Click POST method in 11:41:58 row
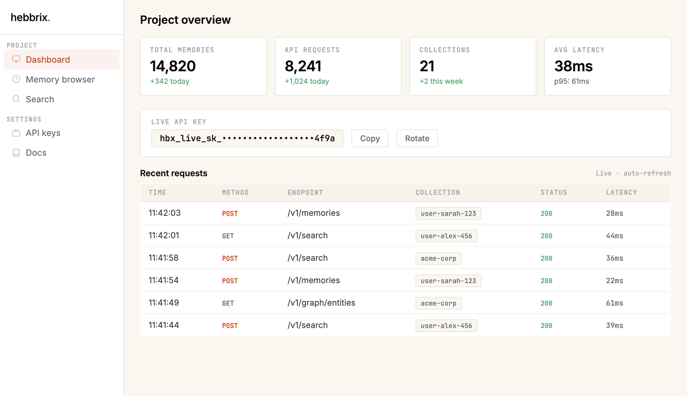Screen dimensions: 687x396 [230, 258]
